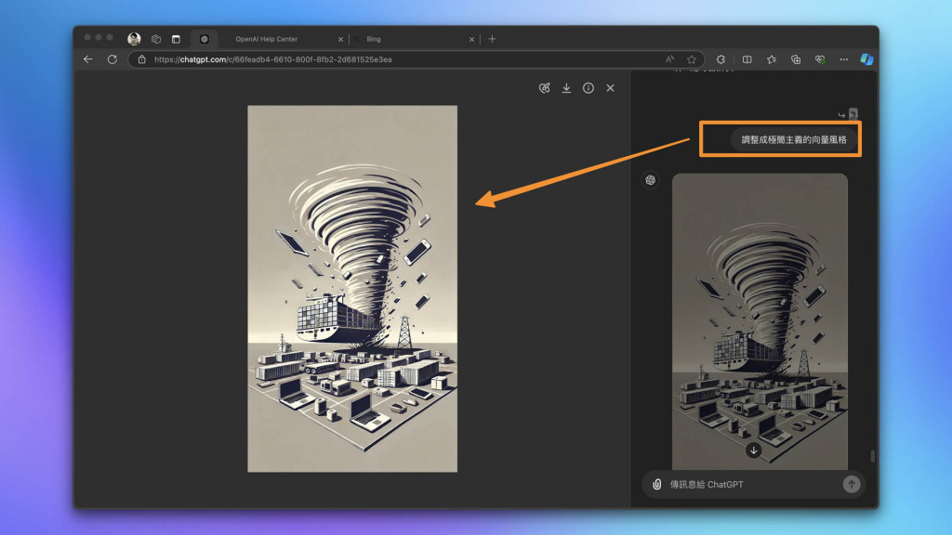Edit the image with the selection tool
Image resolution: width=952 pixels, height=535 pixels.
tap(545, 88)
